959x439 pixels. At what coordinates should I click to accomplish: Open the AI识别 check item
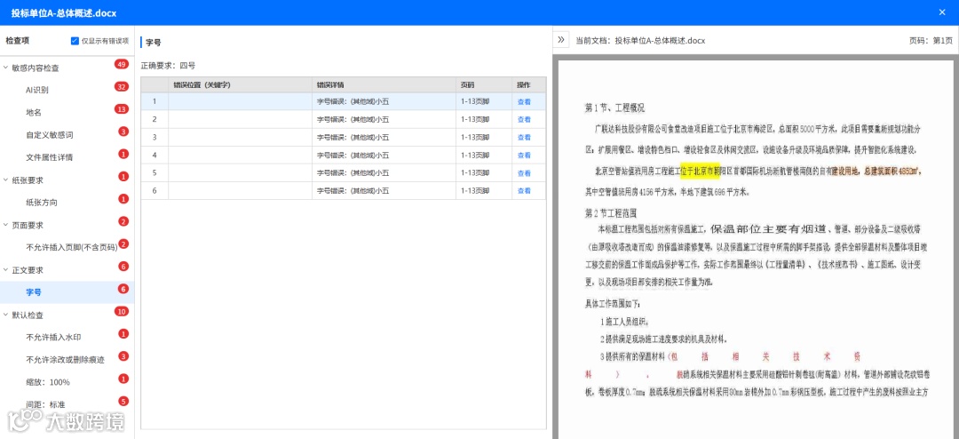click(x=36, y=90)
